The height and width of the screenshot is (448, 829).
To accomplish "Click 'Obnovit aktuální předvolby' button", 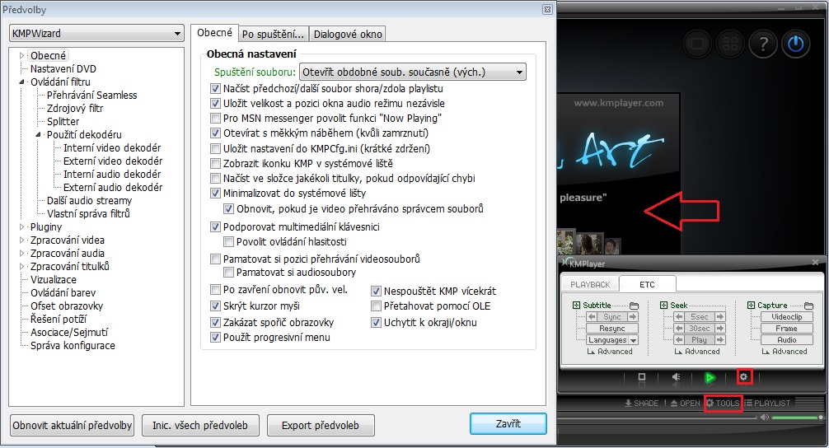I will tap(72, 425).
